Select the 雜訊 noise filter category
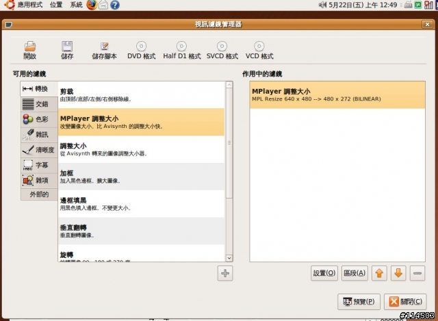The width and height of the screenshot is (438, 321). click(x=39, y=135)
